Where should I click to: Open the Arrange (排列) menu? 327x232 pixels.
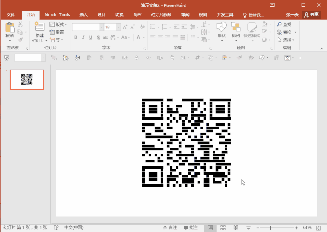tap(235, 31)
